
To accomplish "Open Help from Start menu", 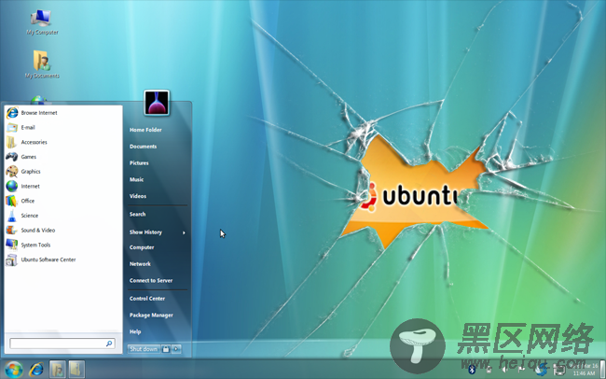I will [135, 332].
